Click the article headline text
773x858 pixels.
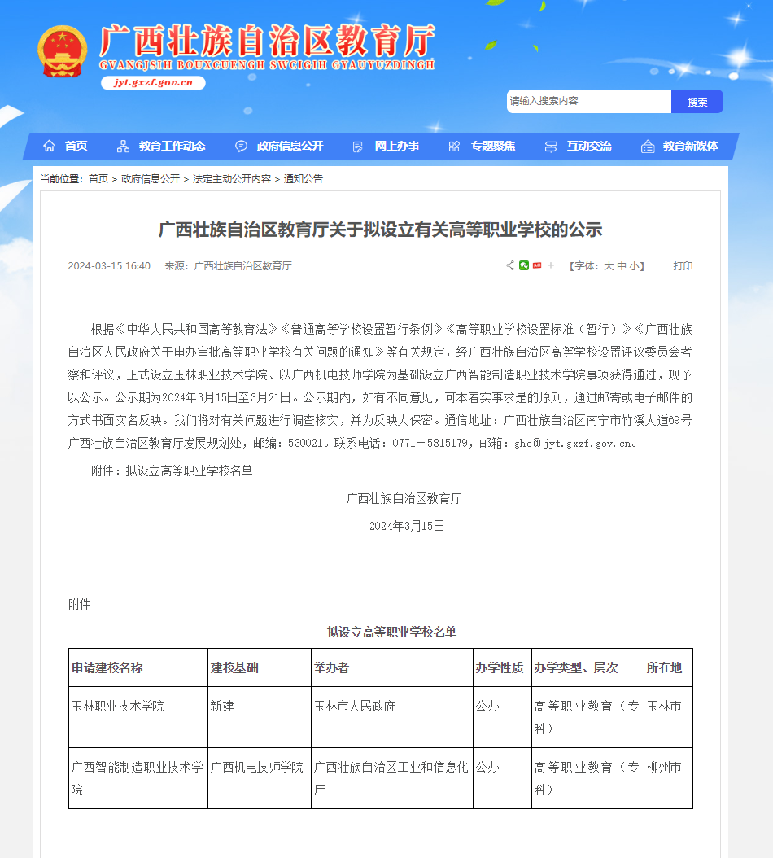380,230
